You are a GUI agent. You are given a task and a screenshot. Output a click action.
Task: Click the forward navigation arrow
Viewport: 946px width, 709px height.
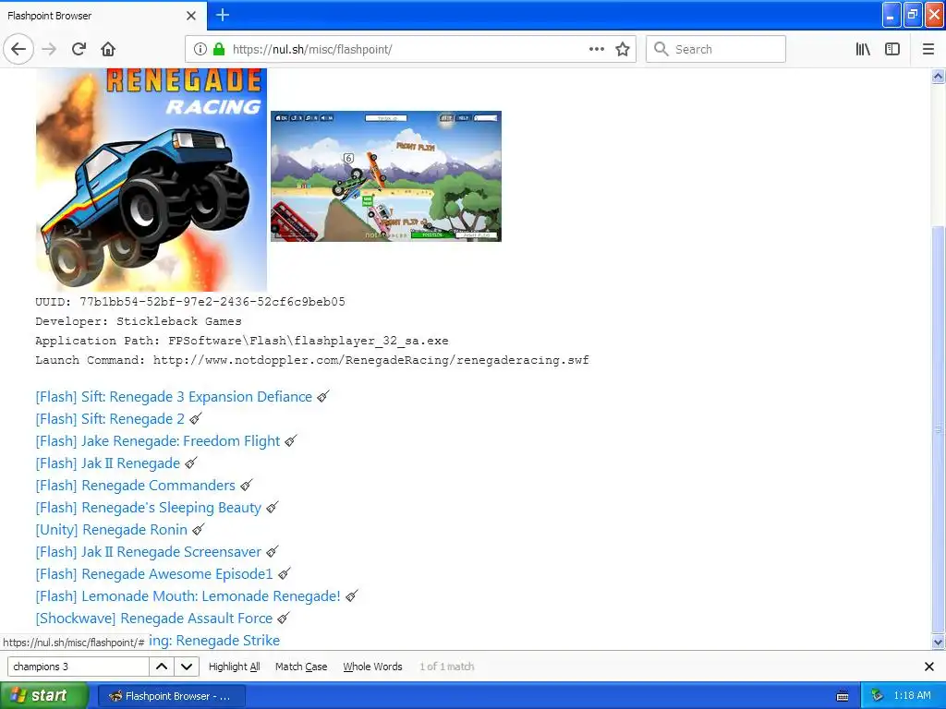tap(49, 49)
